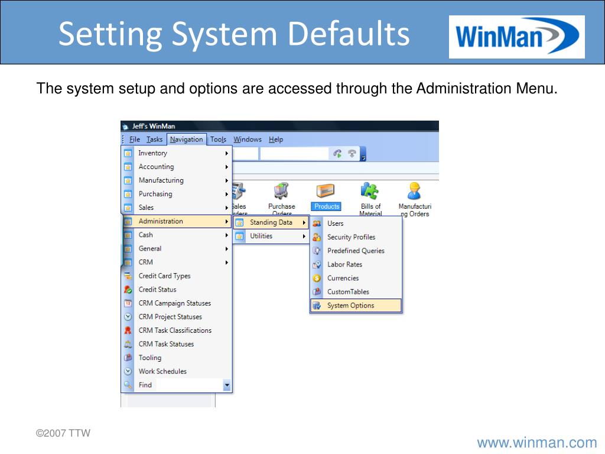Open the toolbar overflow options arrow
This screenshot has height=454, width=605.
(363, 154)
